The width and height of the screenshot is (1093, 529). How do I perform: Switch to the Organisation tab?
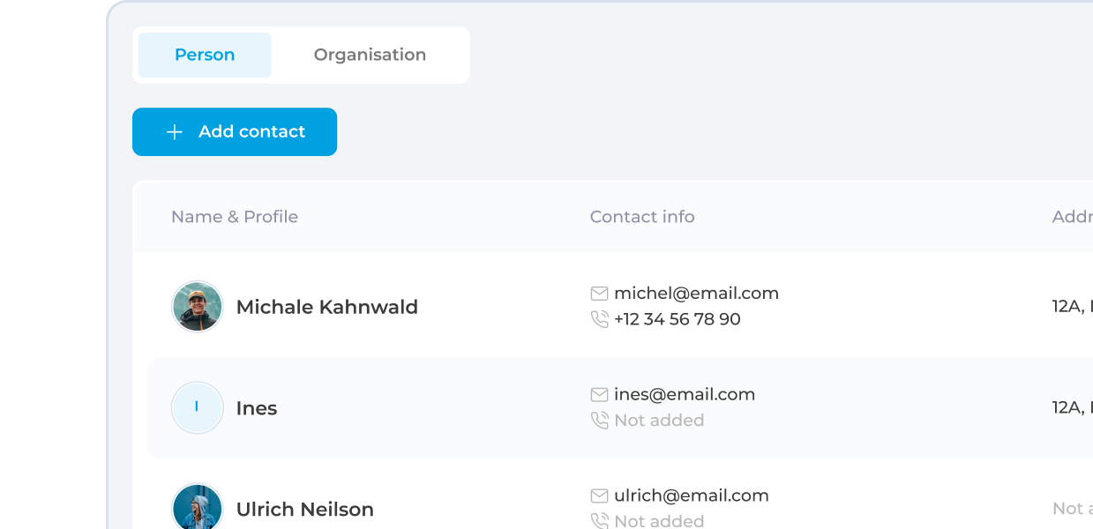click(370, 55)
